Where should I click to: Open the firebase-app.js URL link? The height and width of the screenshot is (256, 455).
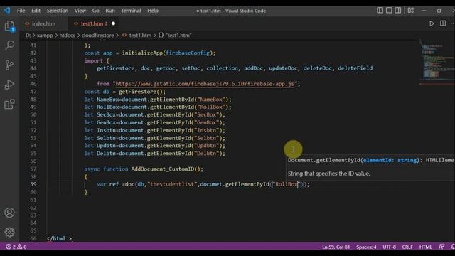coord(205,84)
